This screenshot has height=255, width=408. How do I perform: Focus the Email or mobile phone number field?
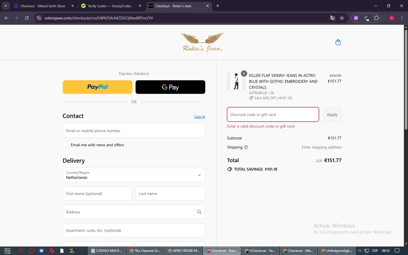[134, 131]
